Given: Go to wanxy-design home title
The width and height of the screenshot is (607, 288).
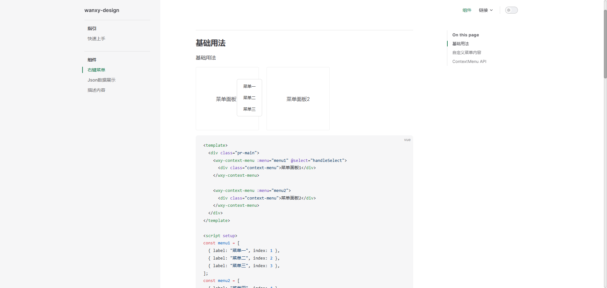Looking at the screenshot, I should pyautogui.click(x=102, y=10).
